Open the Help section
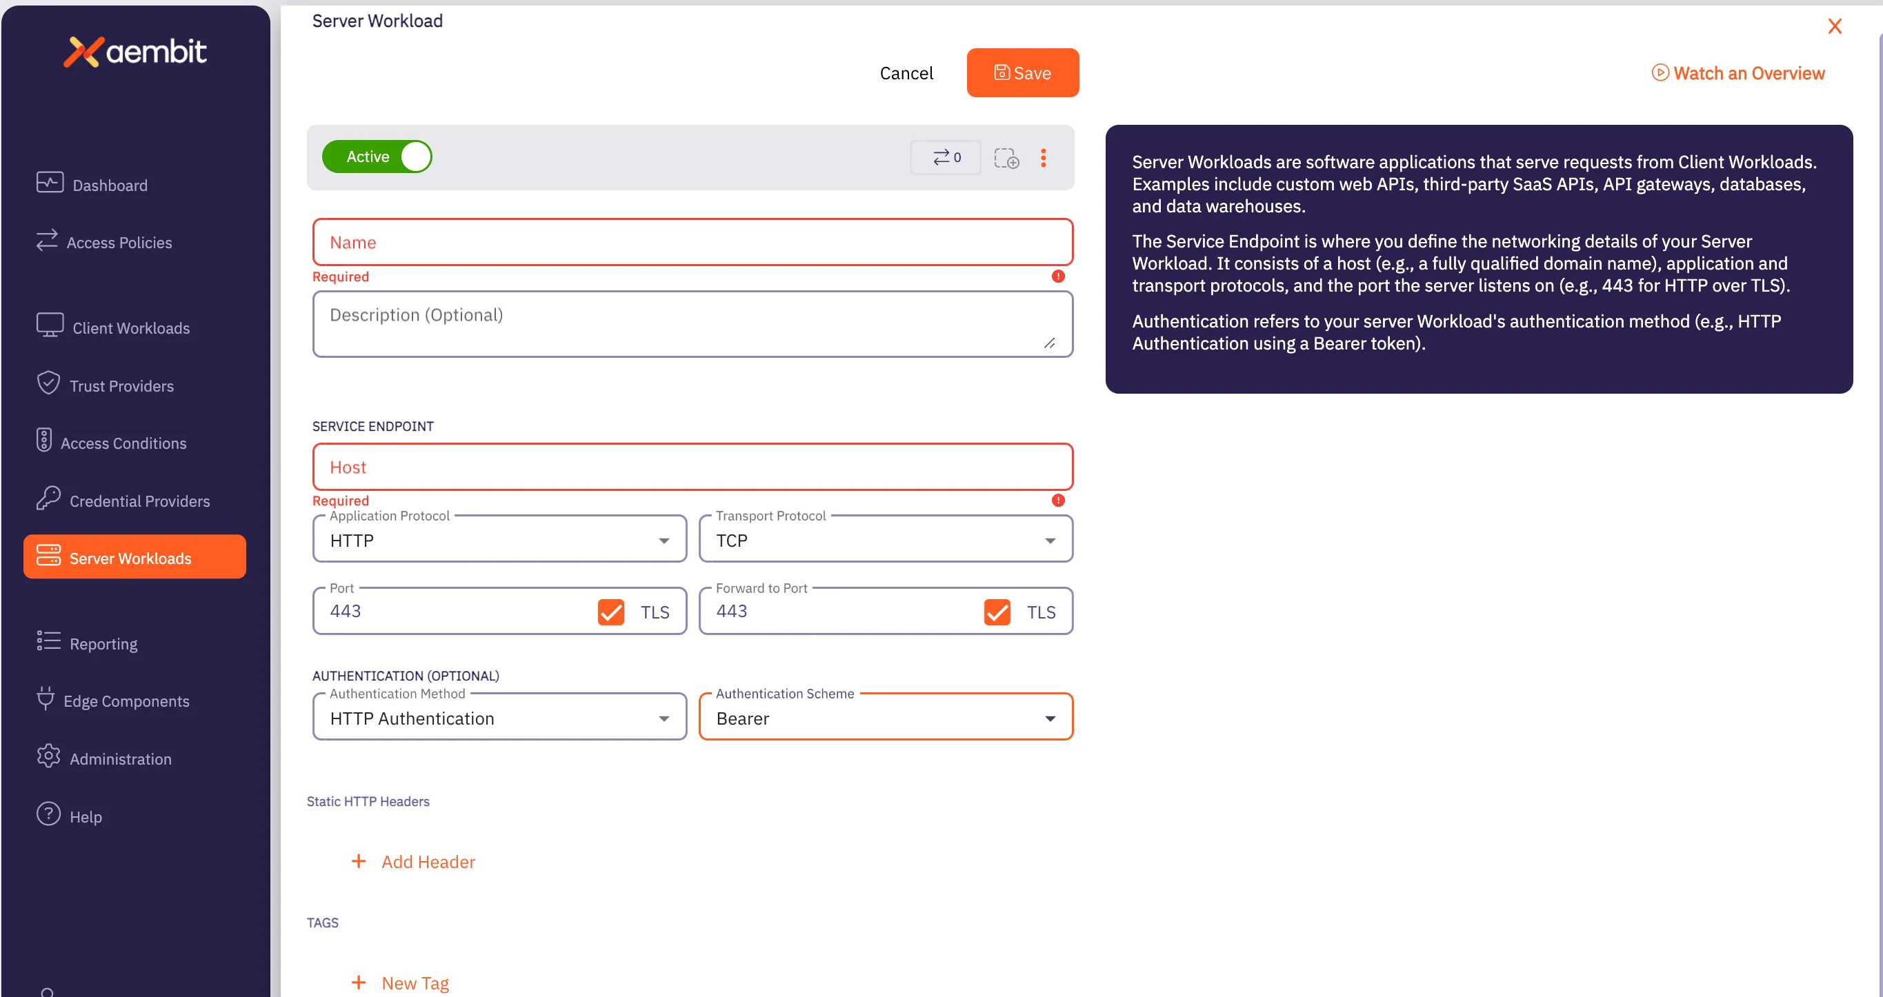Image resolution: width=1883 pixels, height=997 pixels. [x=86, y=816]
